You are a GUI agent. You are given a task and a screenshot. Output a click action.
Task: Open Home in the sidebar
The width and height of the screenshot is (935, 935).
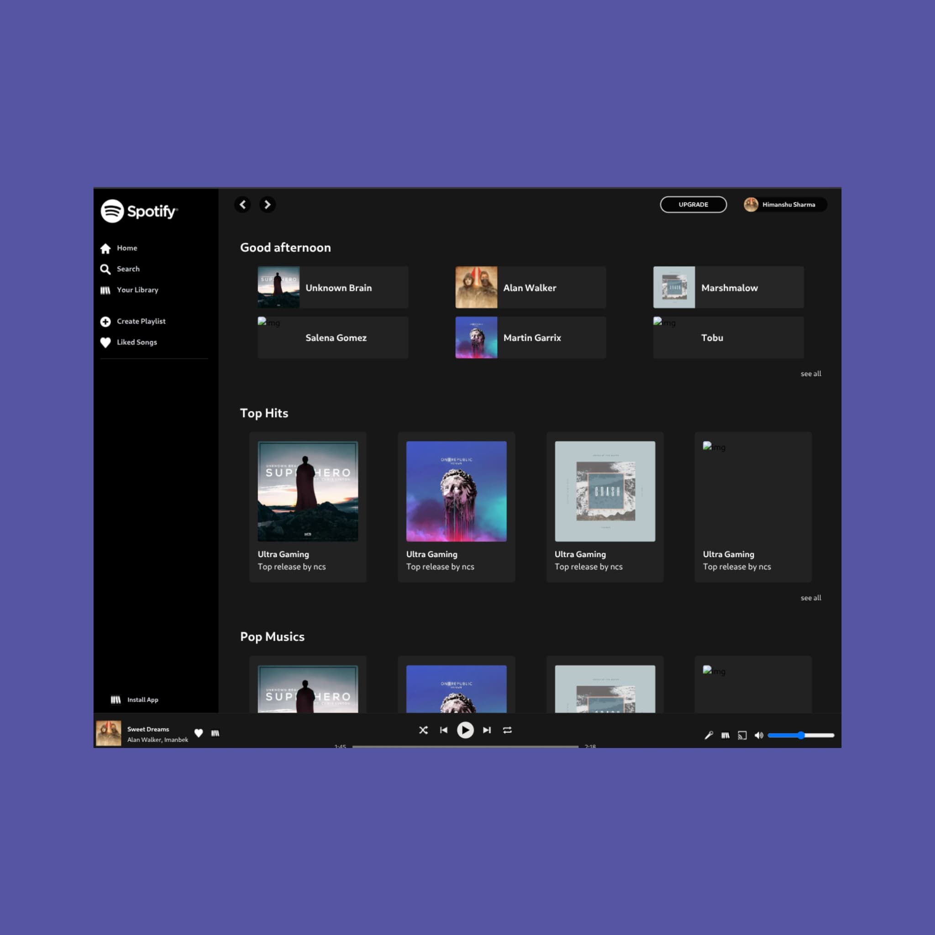[x=119, y=248]
